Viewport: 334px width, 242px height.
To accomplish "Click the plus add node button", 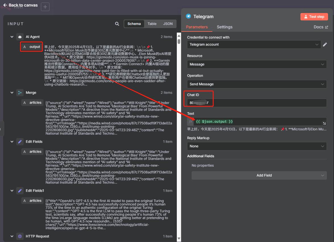I will tap(45, 7).
